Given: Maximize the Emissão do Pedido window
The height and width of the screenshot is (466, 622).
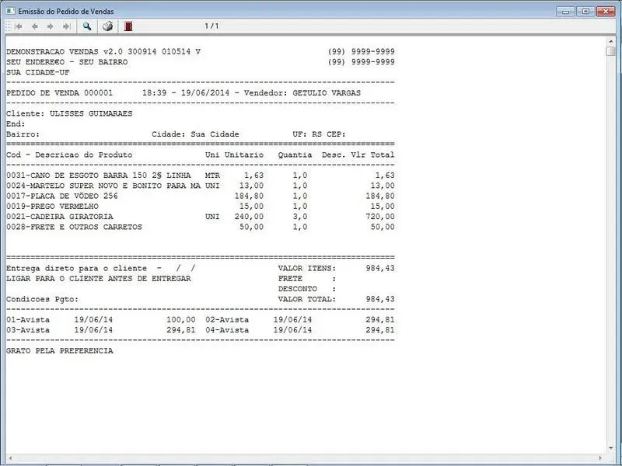Looking at the screenshot, I should coord(585,10).
